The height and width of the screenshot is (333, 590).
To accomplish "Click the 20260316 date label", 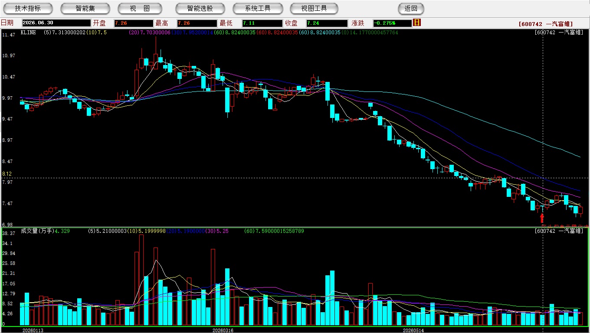I will (x=223, y=330).
